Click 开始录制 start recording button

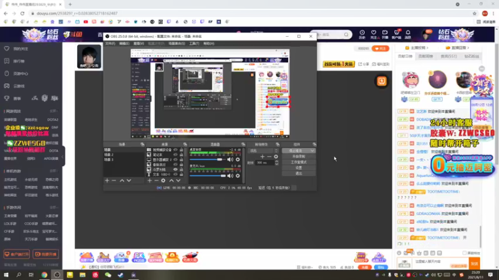(299, 157)
